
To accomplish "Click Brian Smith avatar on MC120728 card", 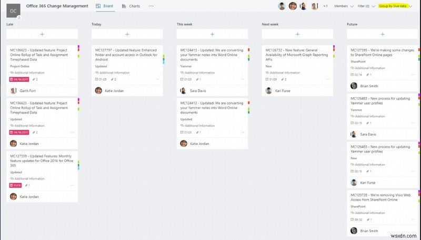I will pyautogui.click(x=354, y=231).
